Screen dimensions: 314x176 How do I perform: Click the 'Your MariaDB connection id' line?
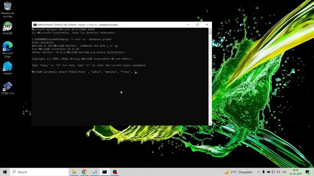coord(55,49)
